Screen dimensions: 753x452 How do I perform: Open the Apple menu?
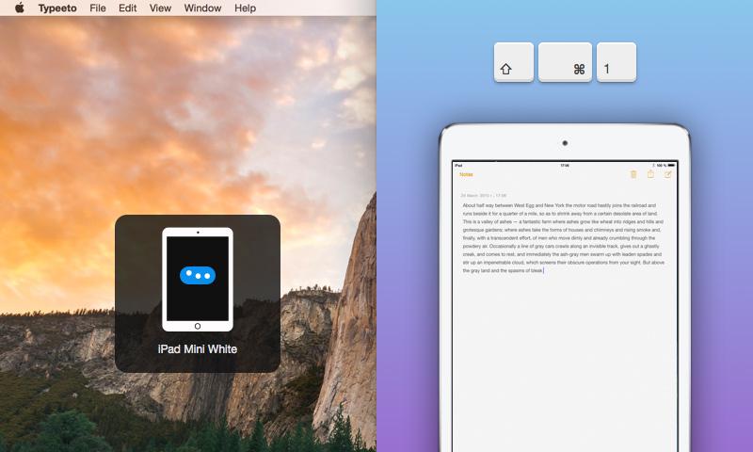pyautogui.click(x=20, y=8)
